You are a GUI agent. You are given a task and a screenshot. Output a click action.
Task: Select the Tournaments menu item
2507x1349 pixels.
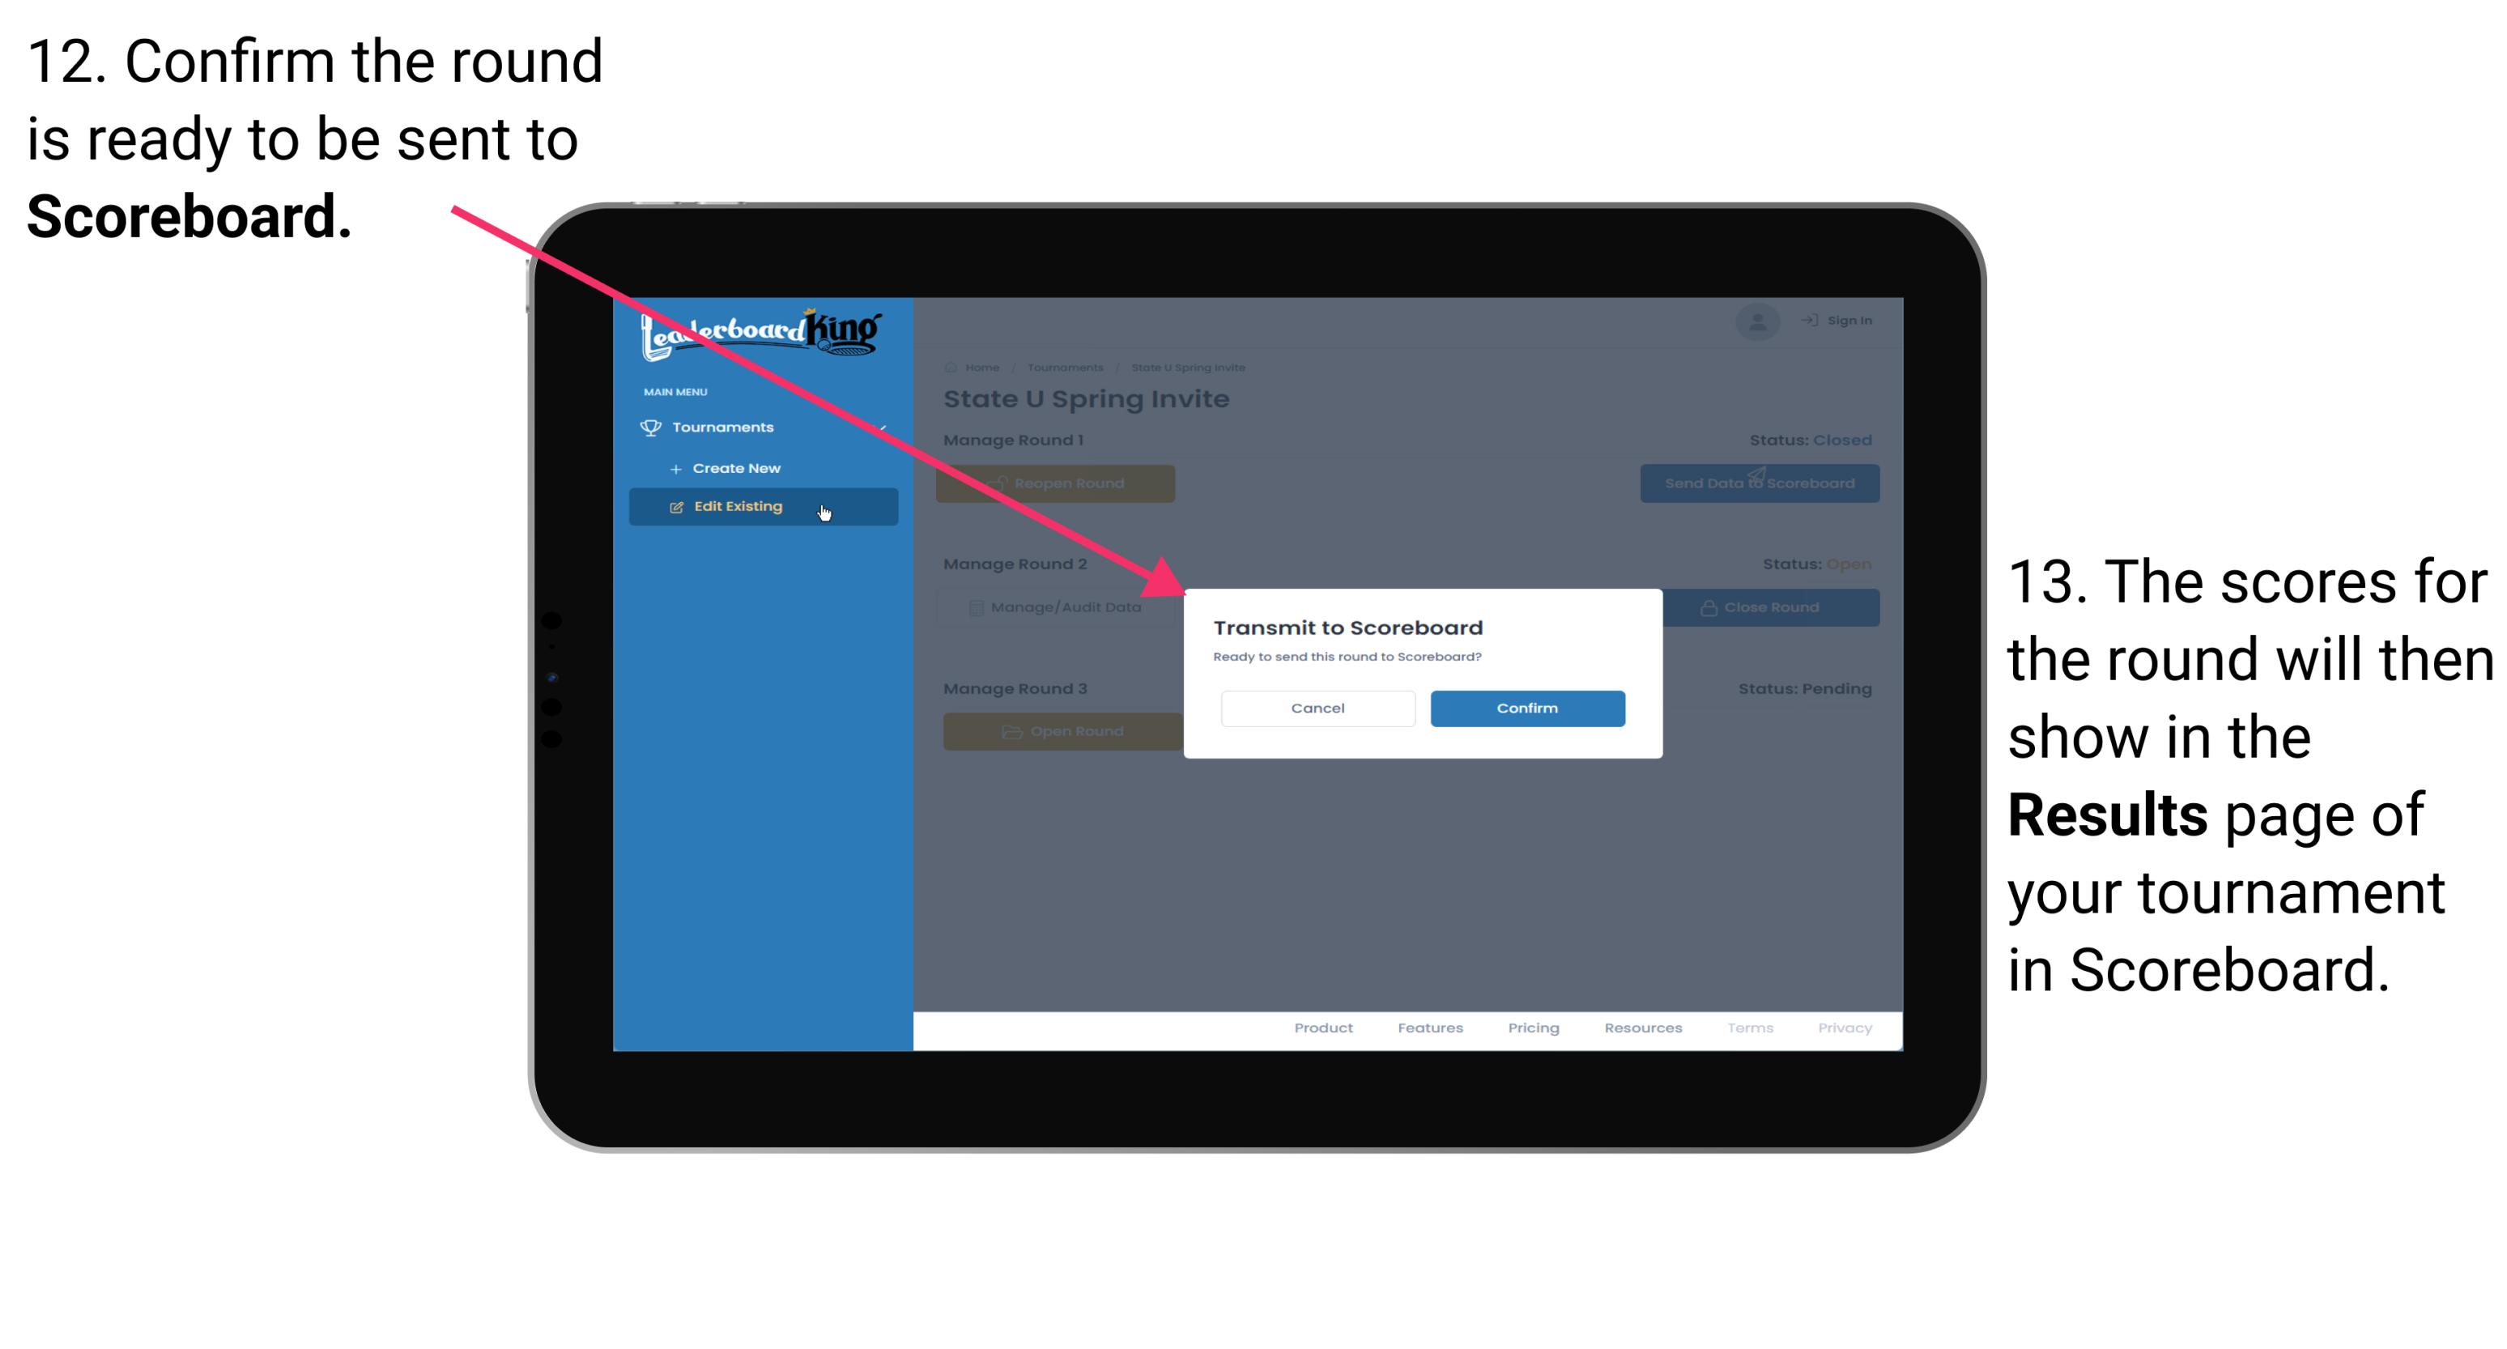725,427
